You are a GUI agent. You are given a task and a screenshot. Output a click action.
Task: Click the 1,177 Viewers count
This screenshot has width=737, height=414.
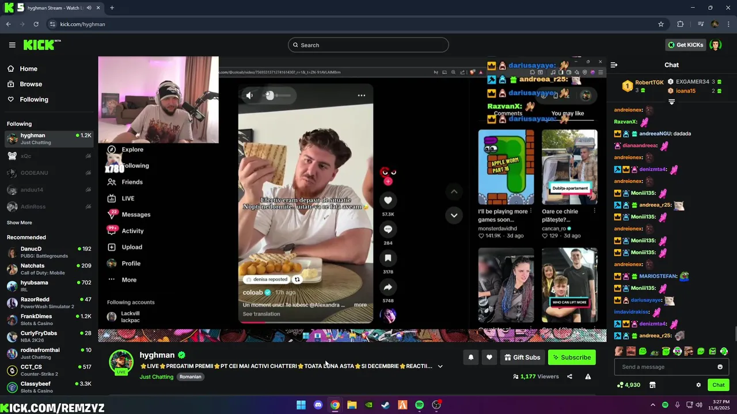tap(535, 377)
